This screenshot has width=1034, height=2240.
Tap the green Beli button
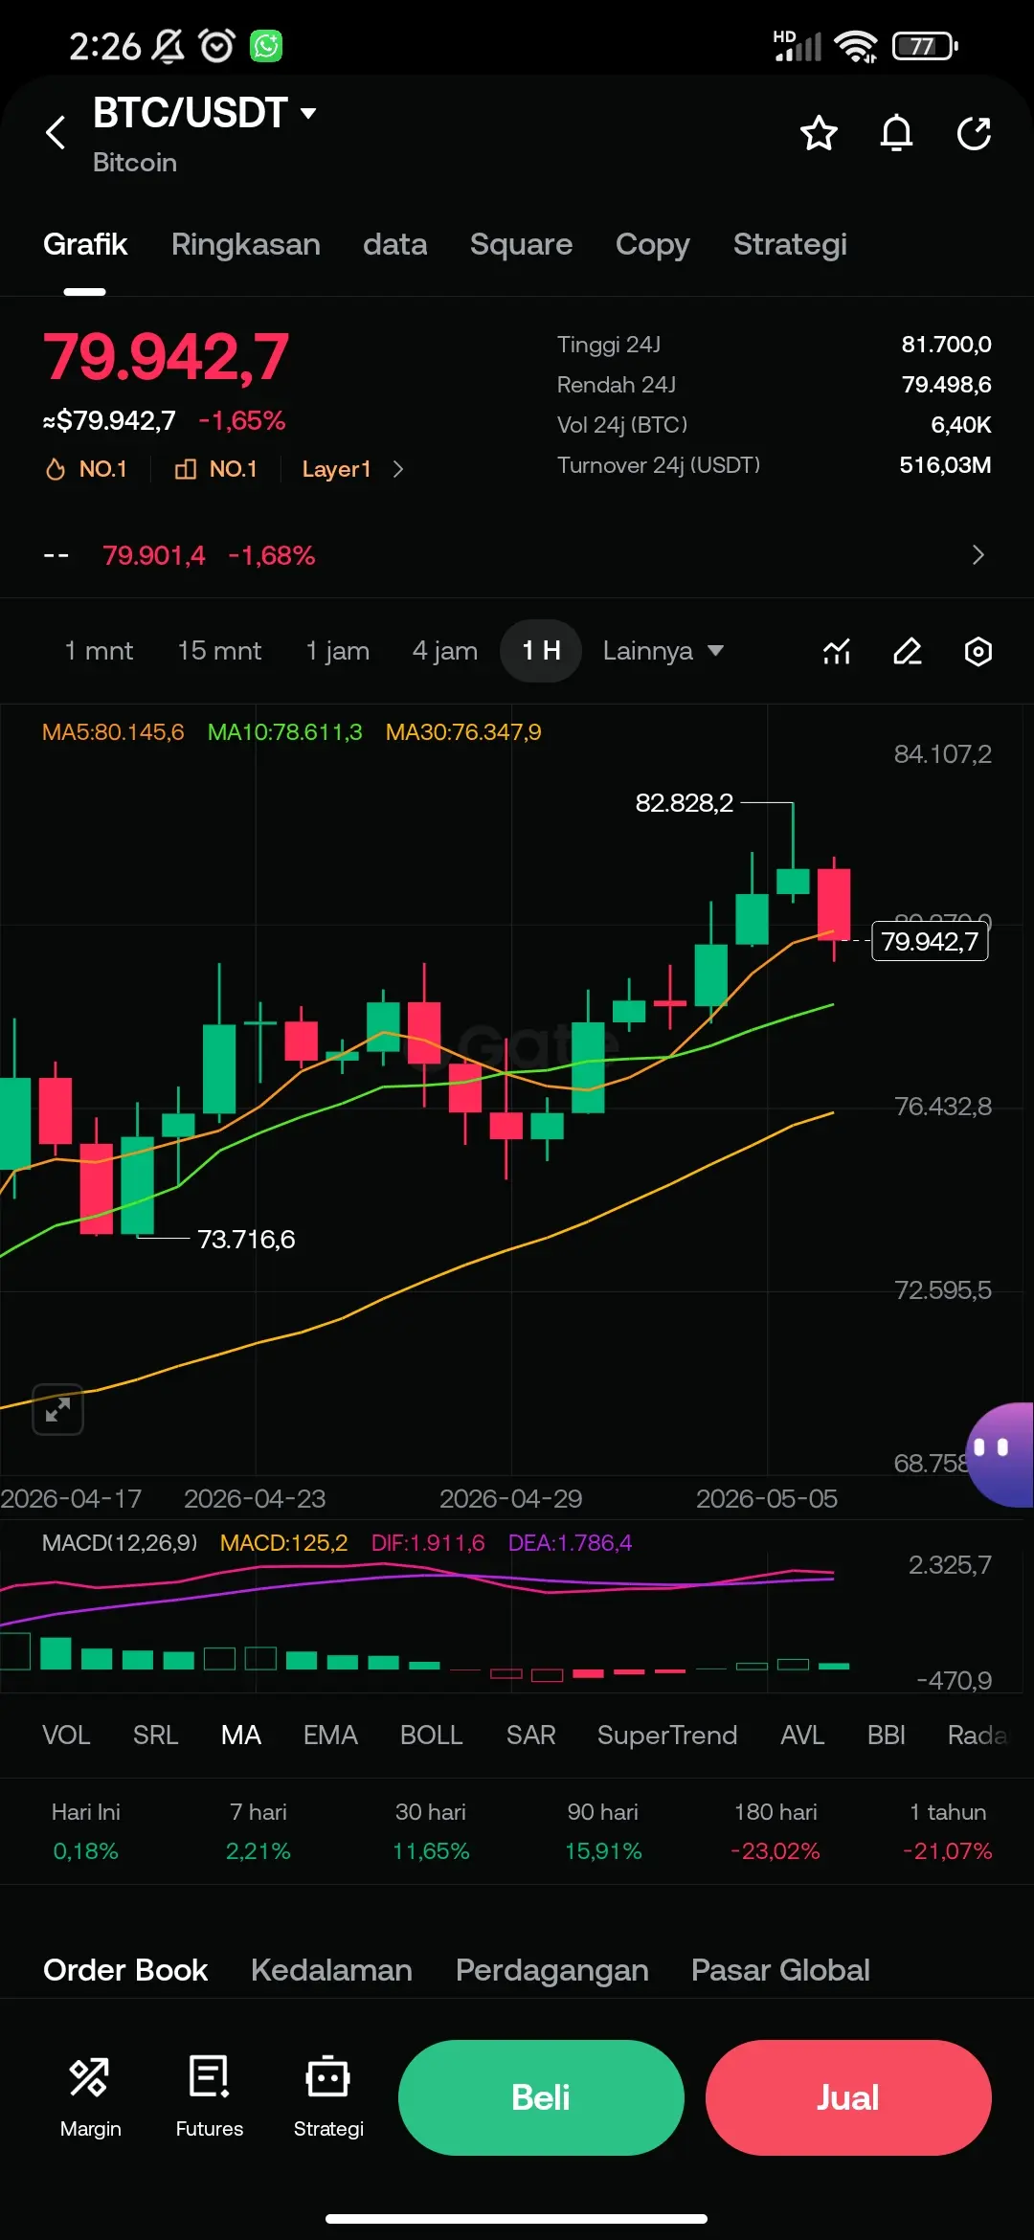[541, 2097]
